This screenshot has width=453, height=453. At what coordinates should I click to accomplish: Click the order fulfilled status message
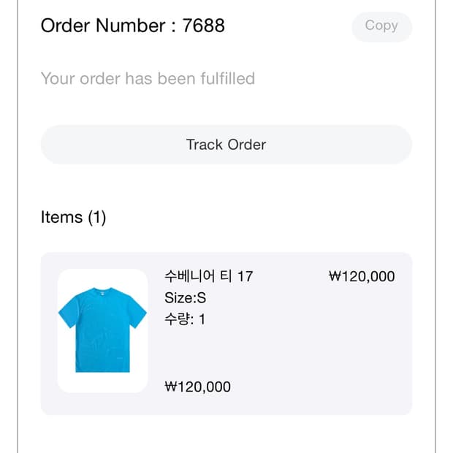[148, 79]
